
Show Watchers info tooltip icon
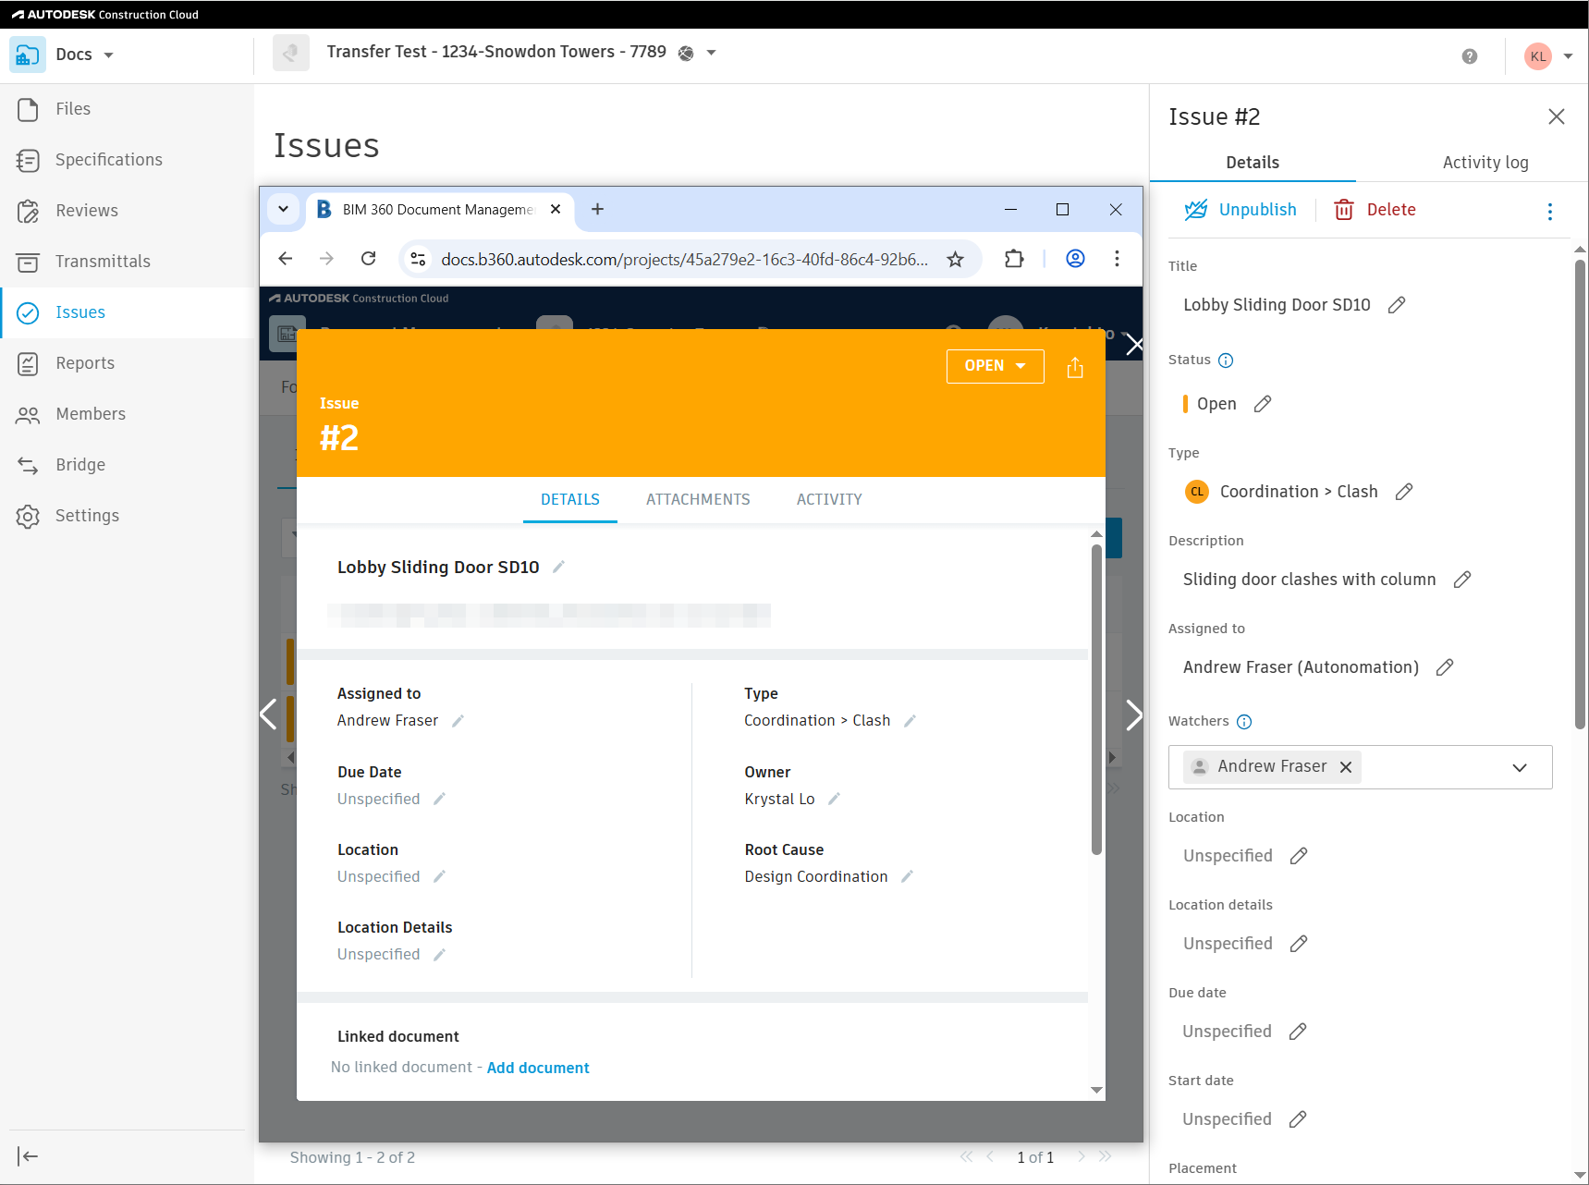click(x=1244, y=722)
